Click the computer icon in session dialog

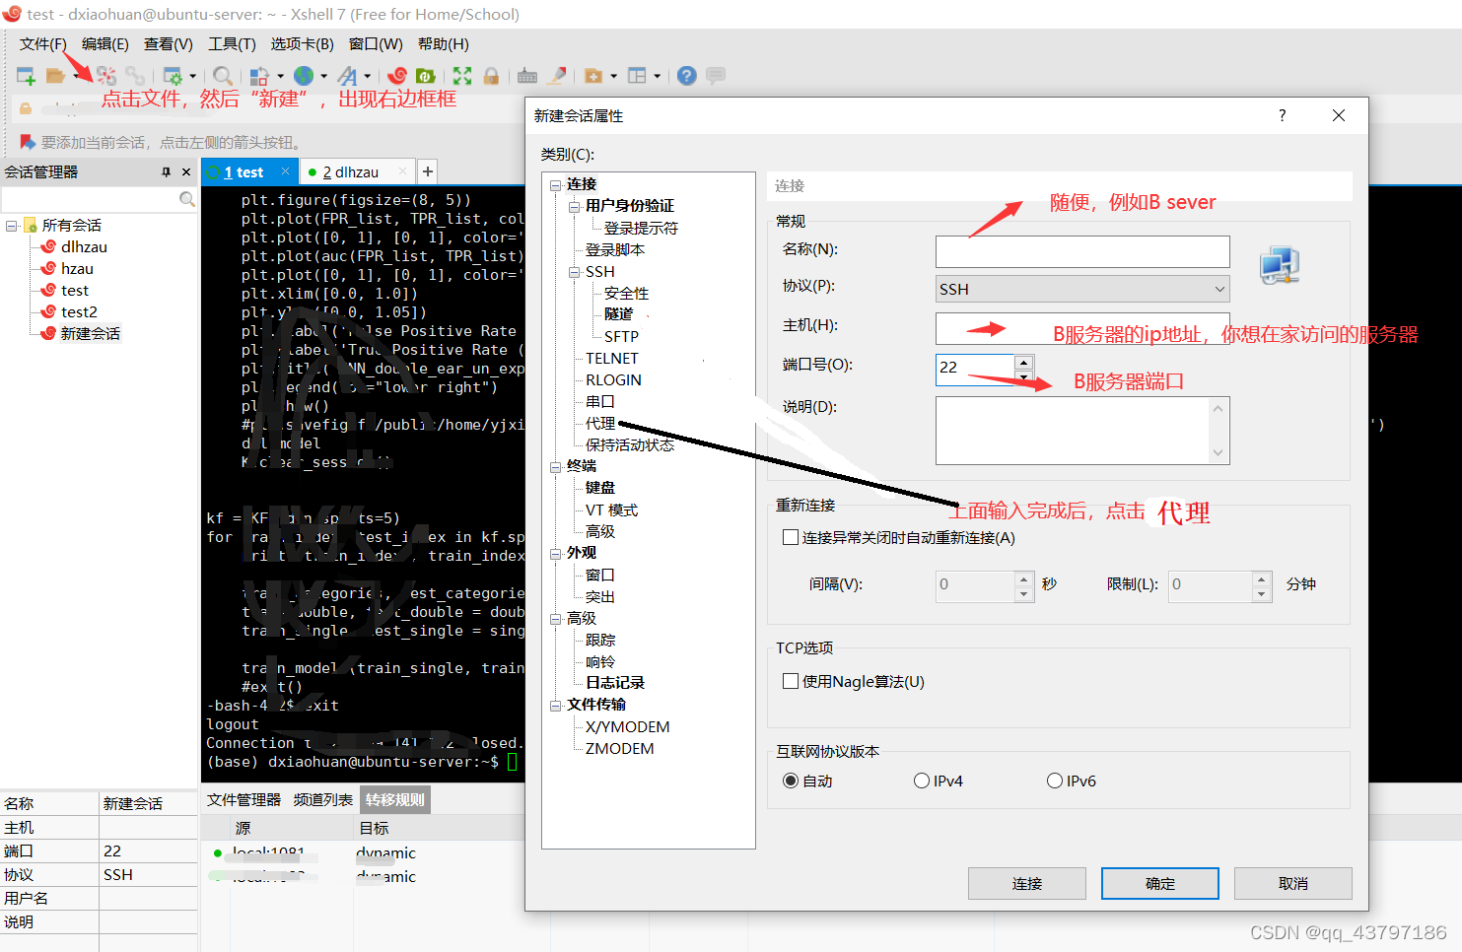pos(1279,266)
